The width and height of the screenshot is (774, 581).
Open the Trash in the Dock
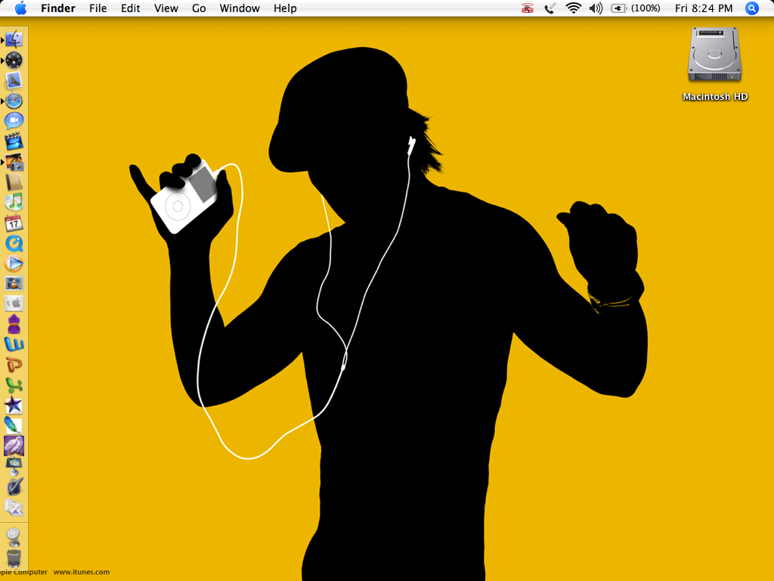tap(14, 558)
